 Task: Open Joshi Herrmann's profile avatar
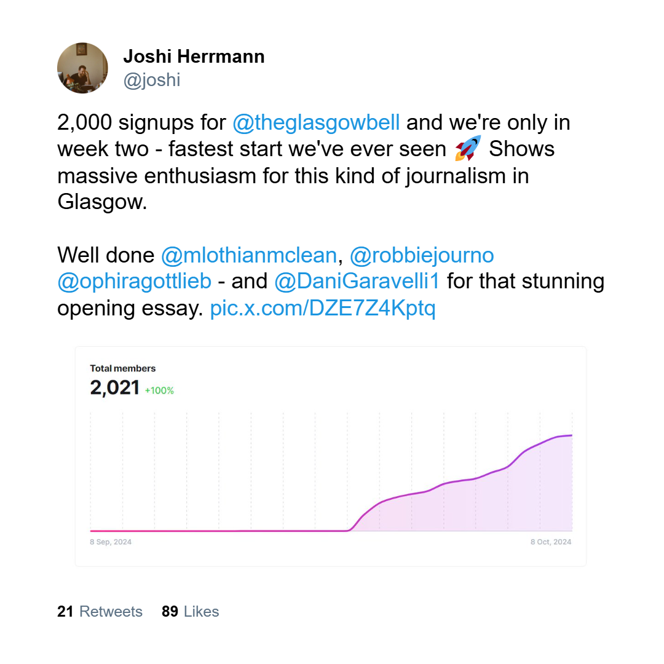[x=82, y=68]
